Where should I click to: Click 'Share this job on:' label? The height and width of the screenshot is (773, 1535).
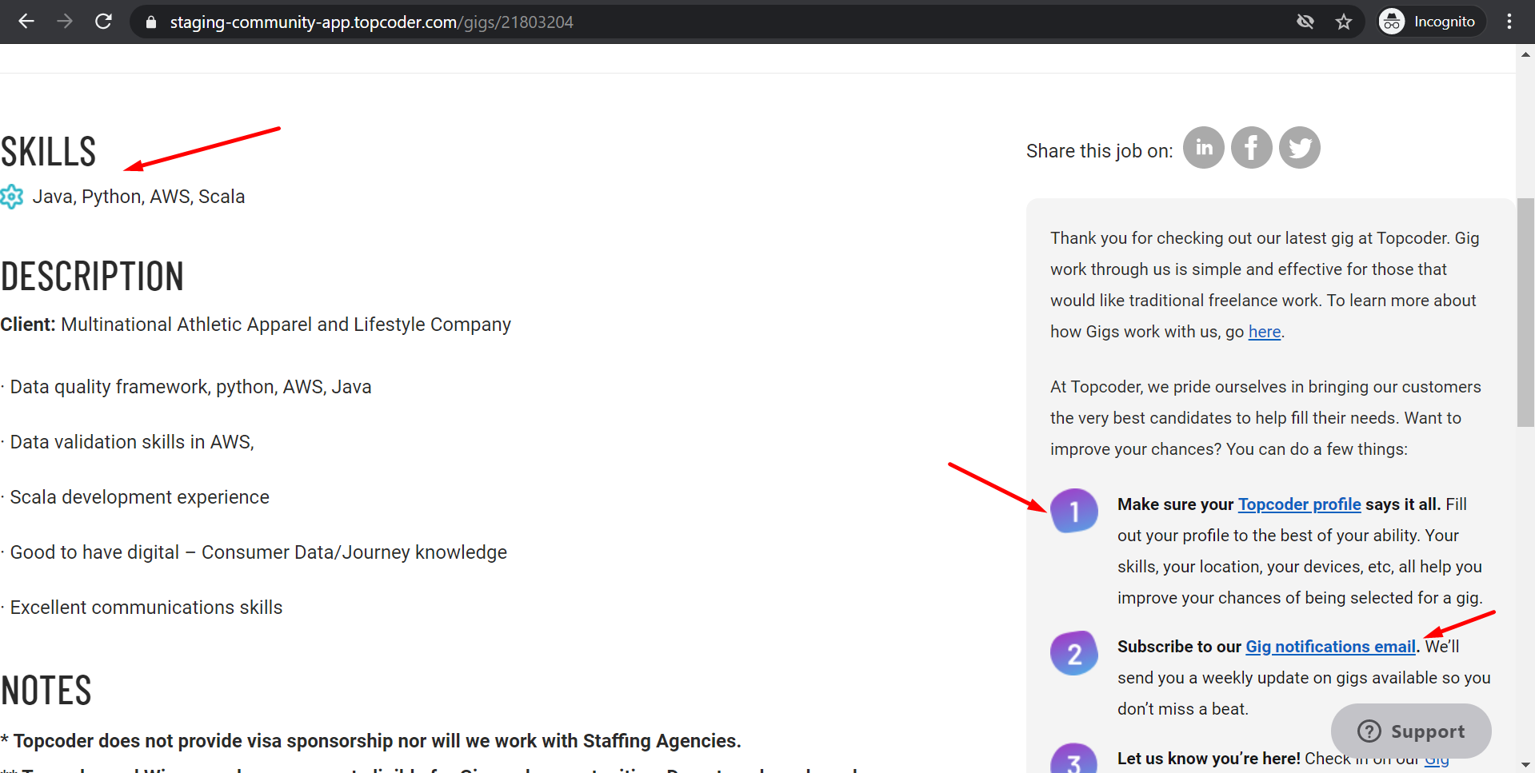click(x=1100, y=151)
